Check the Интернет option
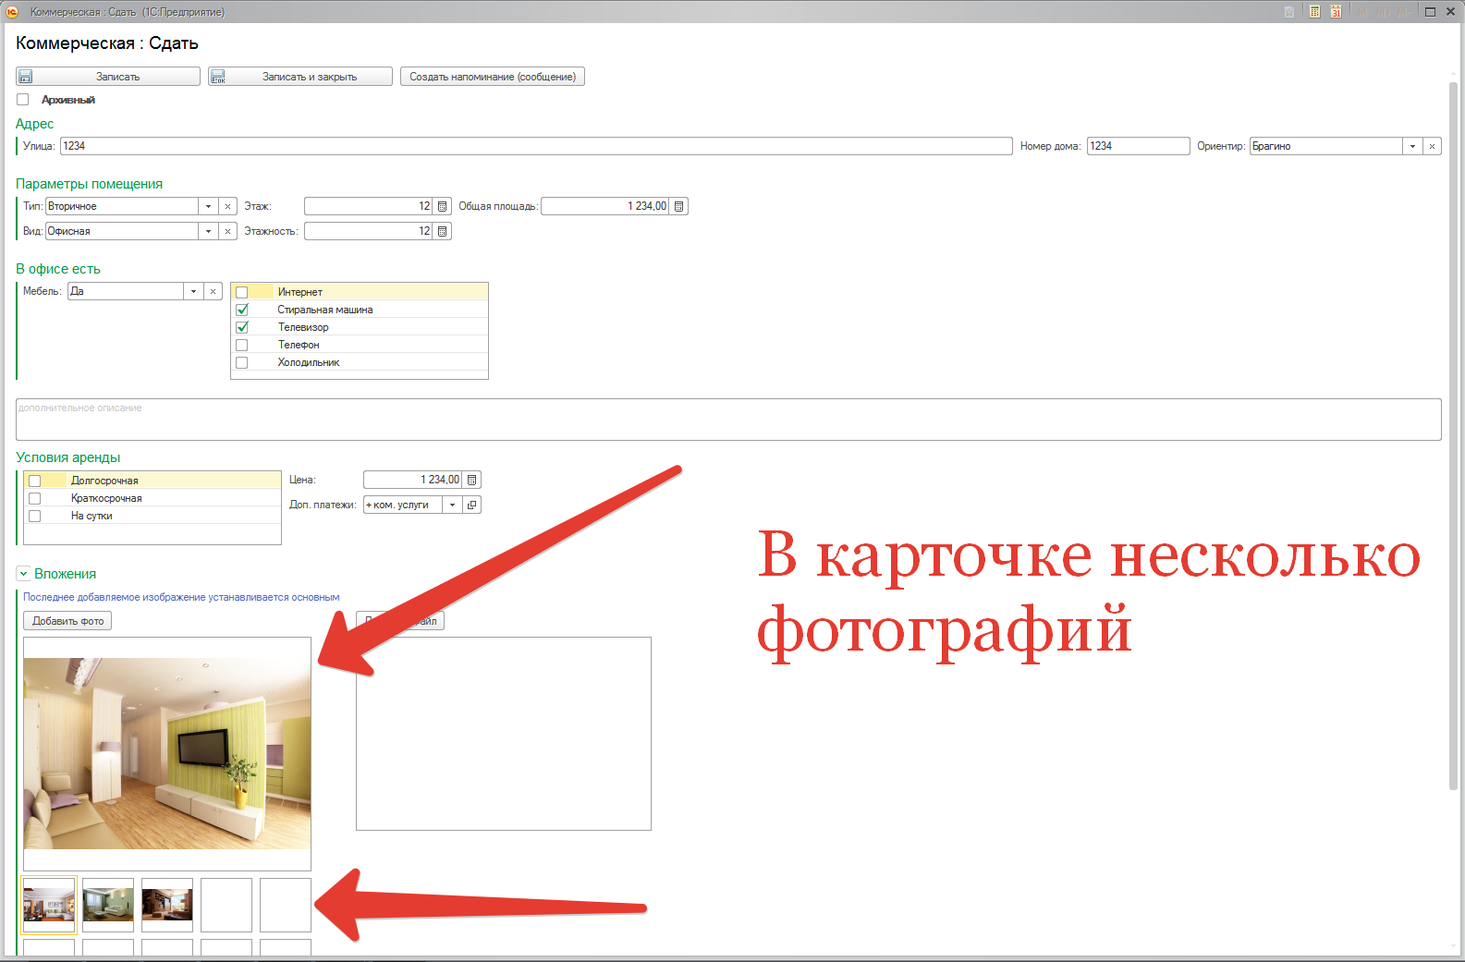The height and width of the screenshot is (962, 1465). click(x=242, y=292)
